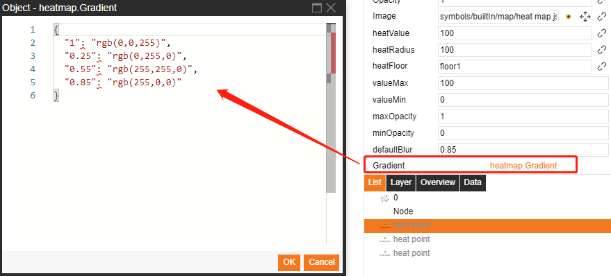Cancel the gradient editor dialog

321,262
